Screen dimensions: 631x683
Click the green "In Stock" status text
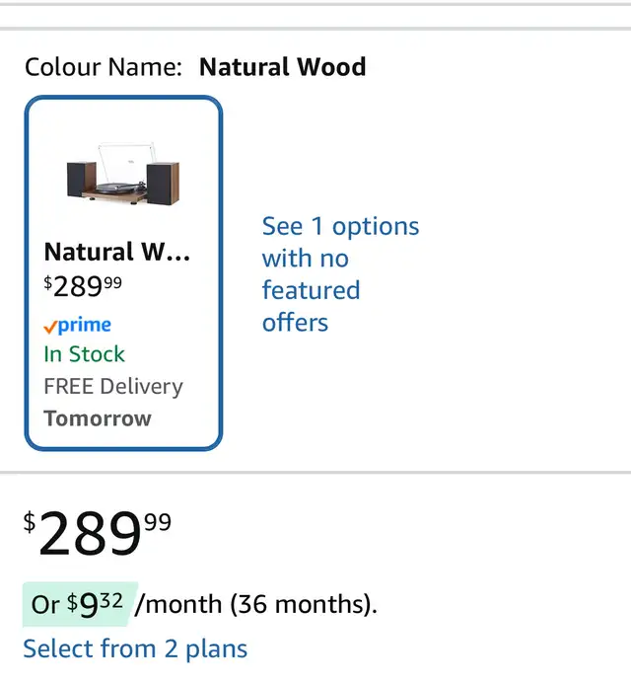point(84,354)
